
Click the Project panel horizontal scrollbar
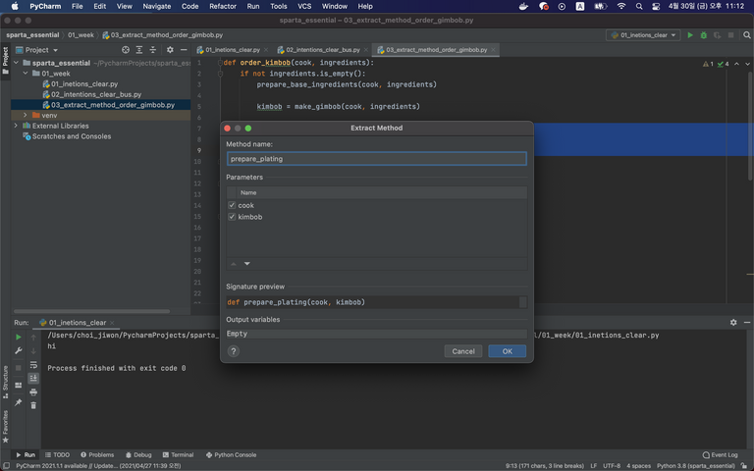(x=91, y=311)
